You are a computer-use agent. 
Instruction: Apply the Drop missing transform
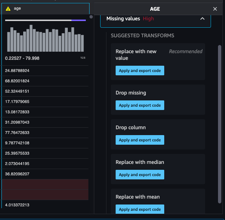point(140,105)
